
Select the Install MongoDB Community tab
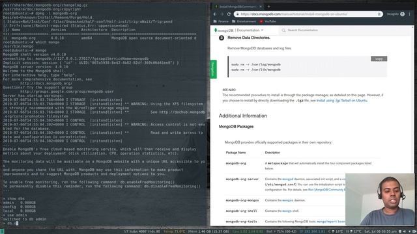click(238, 6)
